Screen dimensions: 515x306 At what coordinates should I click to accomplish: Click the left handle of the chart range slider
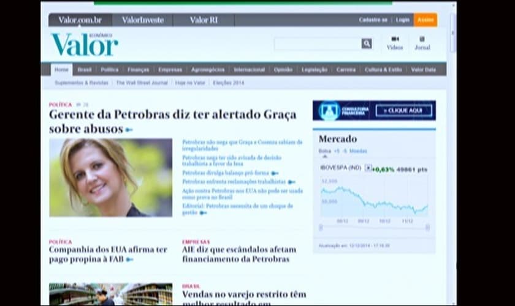tap(320, 228)
